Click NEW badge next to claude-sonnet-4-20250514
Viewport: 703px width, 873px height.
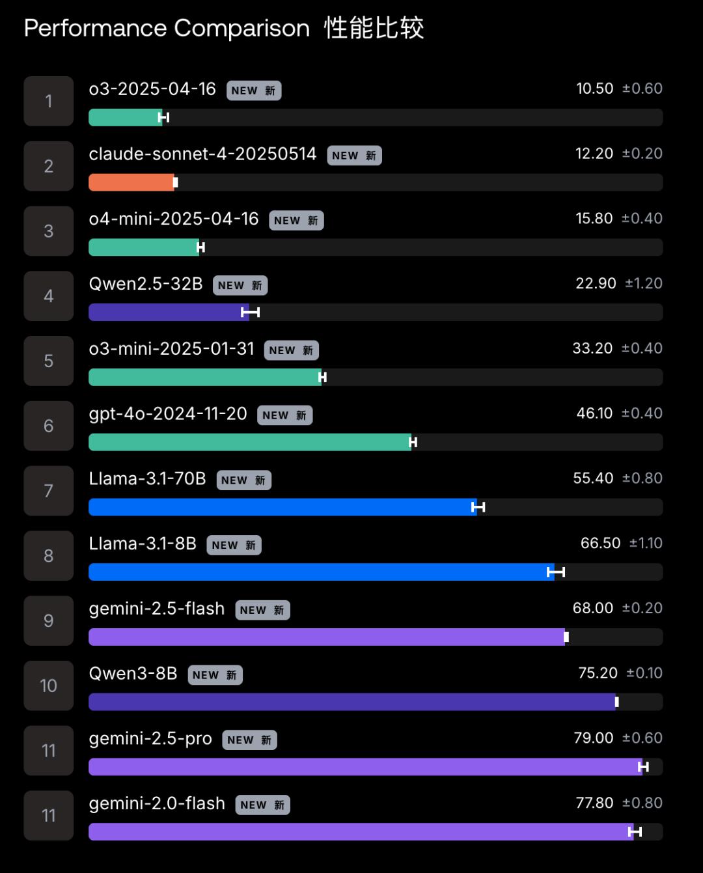(354, 156)
